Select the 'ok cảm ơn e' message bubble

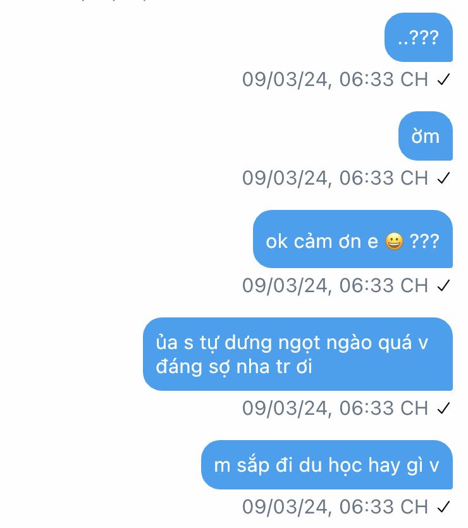(353, 239)
